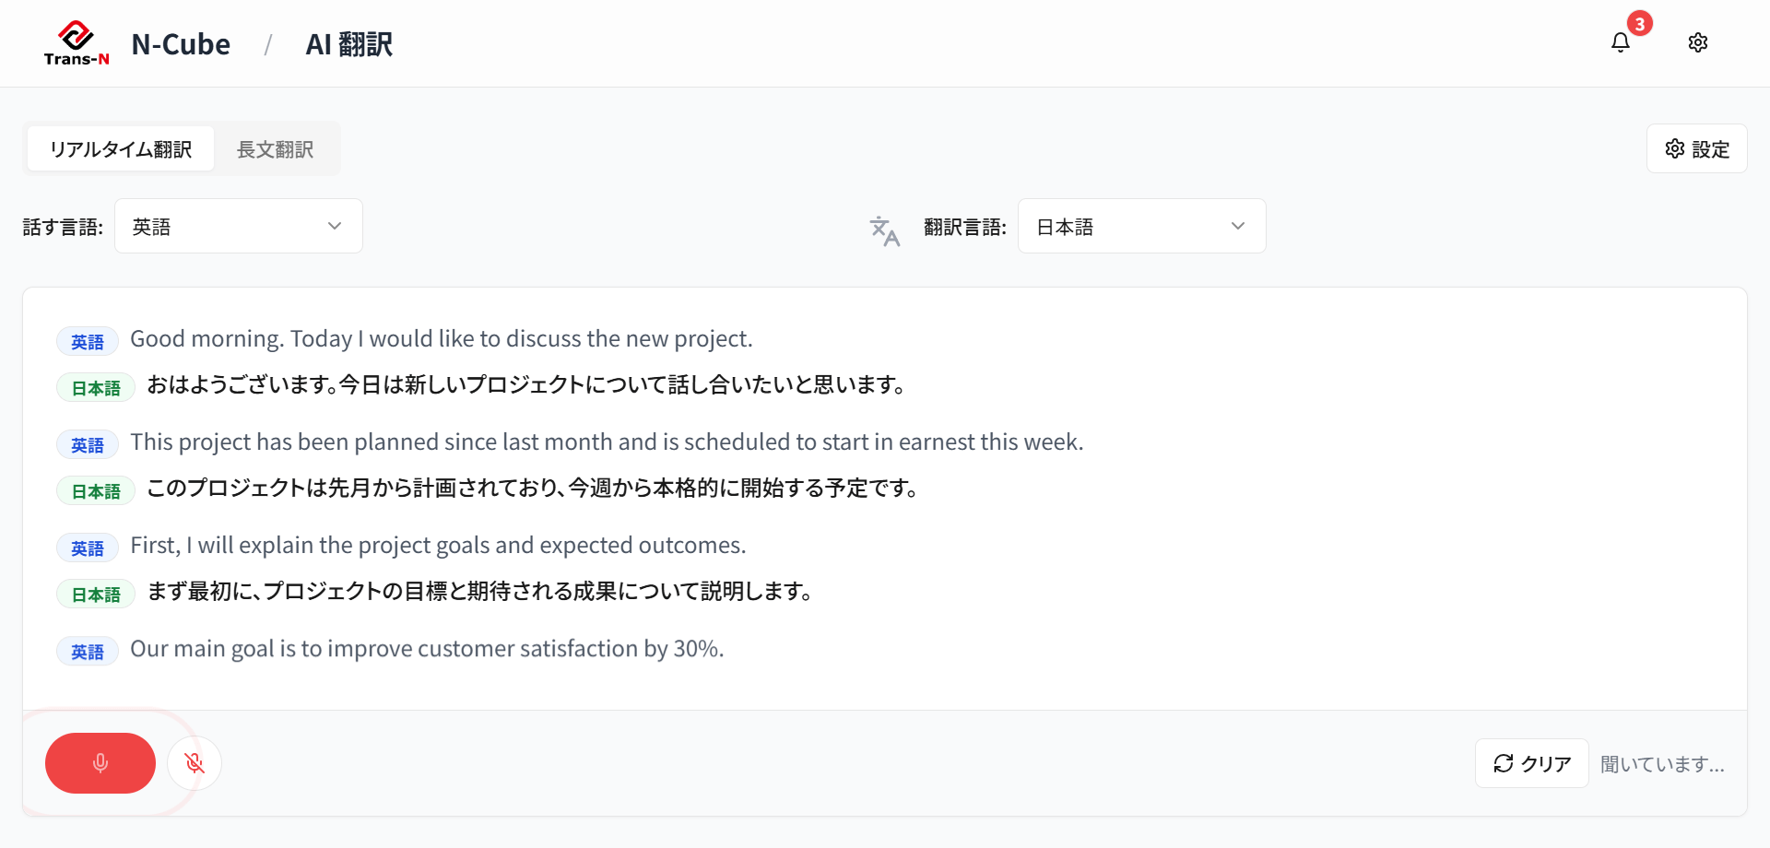Click the クリア refresh button
Image resolution: width=1770 pixels, height=848 pixels.
point(1531,763)
